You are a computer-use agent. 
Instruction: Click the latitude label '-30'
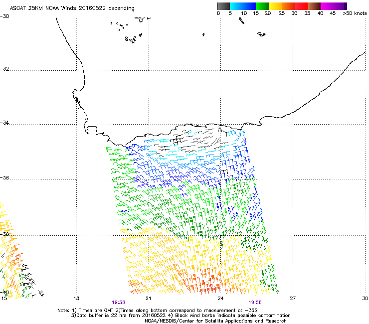coord(4,16)
